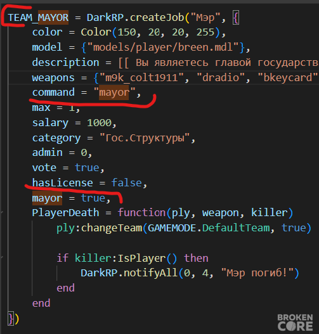Click the highlighted 'mayor' key
The width and height of the screenshot is (319, 334).
click(47, 198)
